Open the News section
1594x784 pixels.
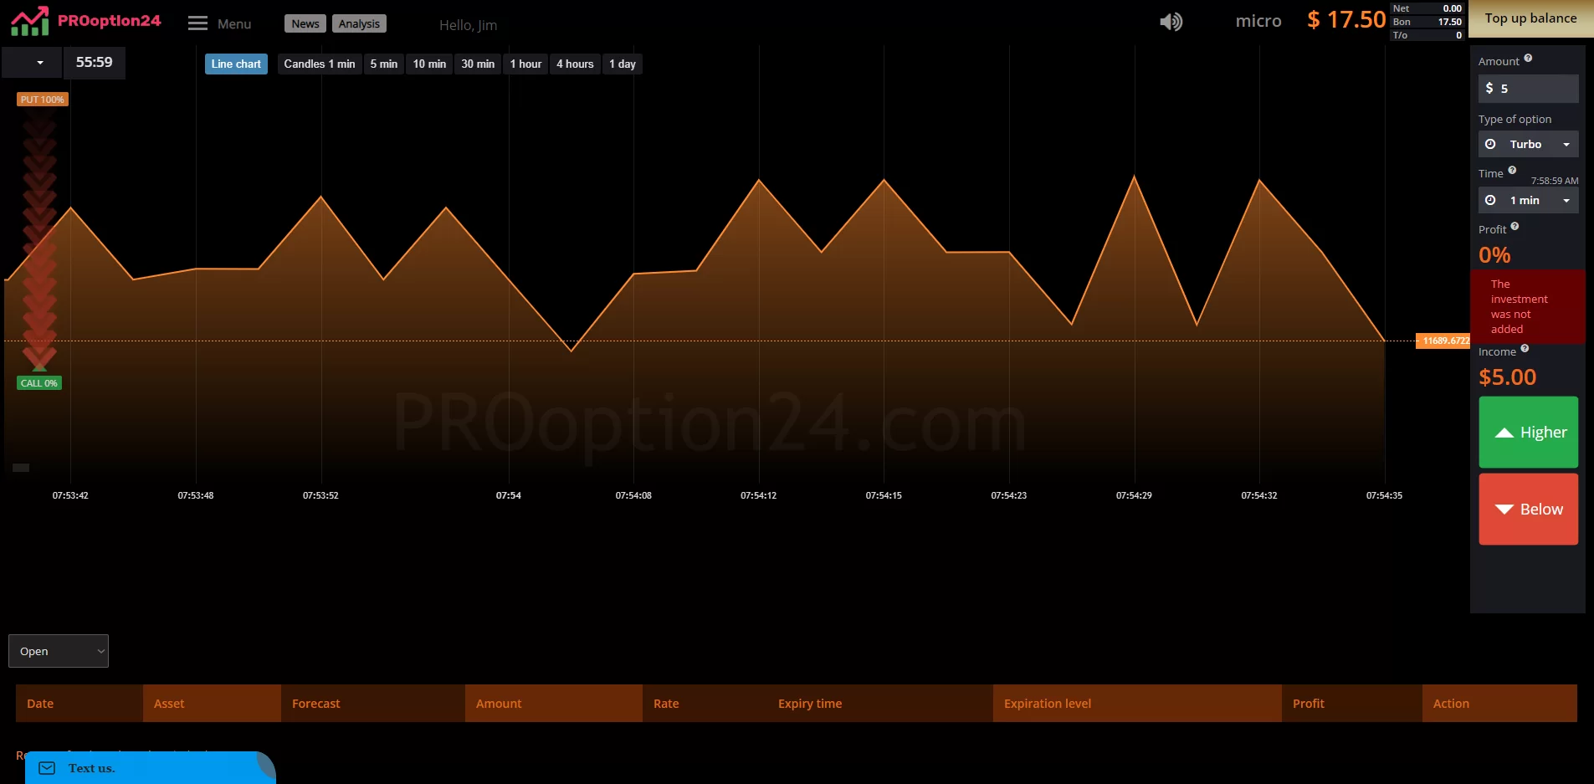pos(305,23)
